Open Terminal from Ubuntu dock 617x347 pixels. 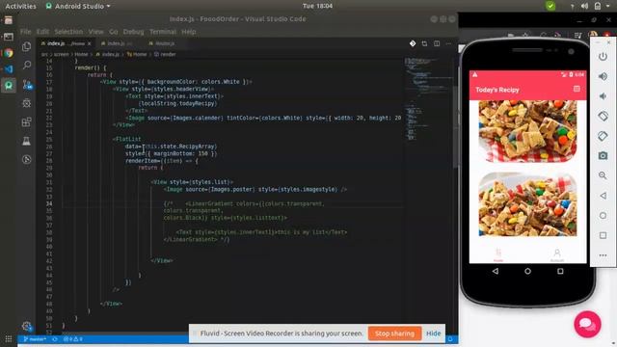(9, 37)
